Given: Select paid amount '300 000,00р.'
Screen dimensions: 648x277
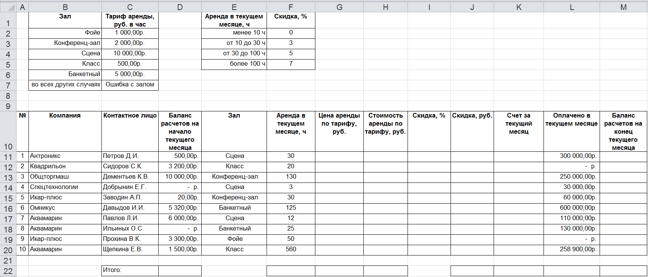Looking at the screenshot, I should coord(572,156).
